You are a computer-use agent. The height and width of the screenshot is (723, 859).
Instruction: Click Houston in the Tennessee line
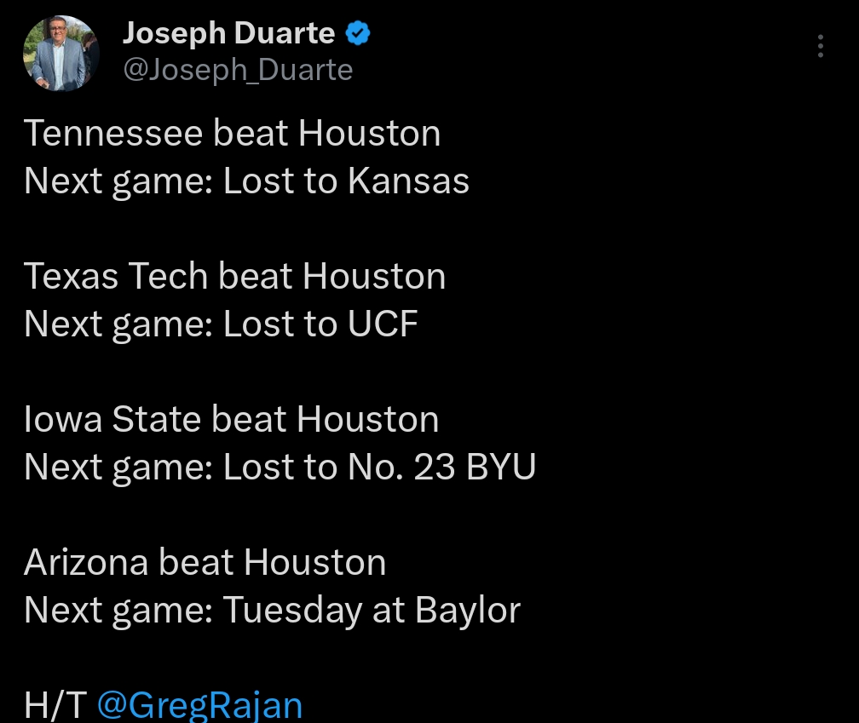[x=370, y=134]
